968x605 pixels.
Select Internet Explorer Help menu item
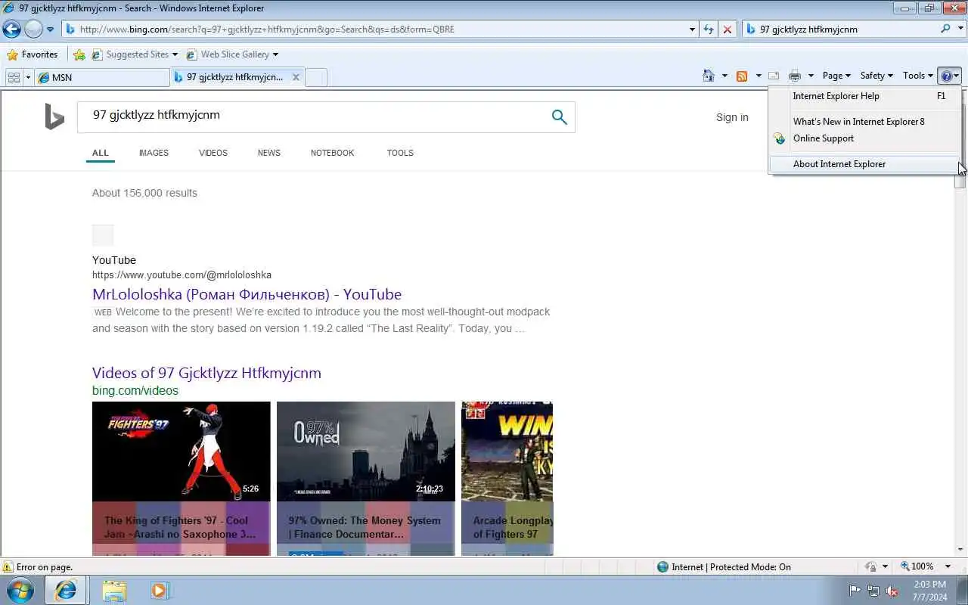click(865, 96)
